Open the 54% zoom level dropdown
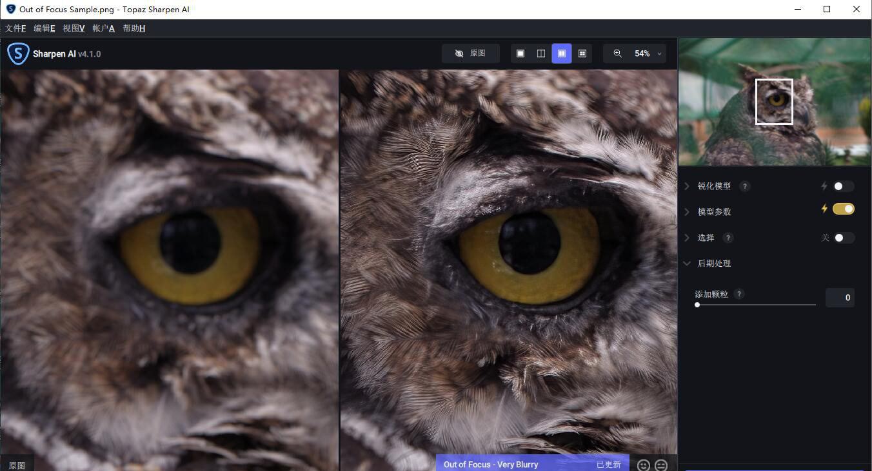872x471 pixels. point(648,53)
